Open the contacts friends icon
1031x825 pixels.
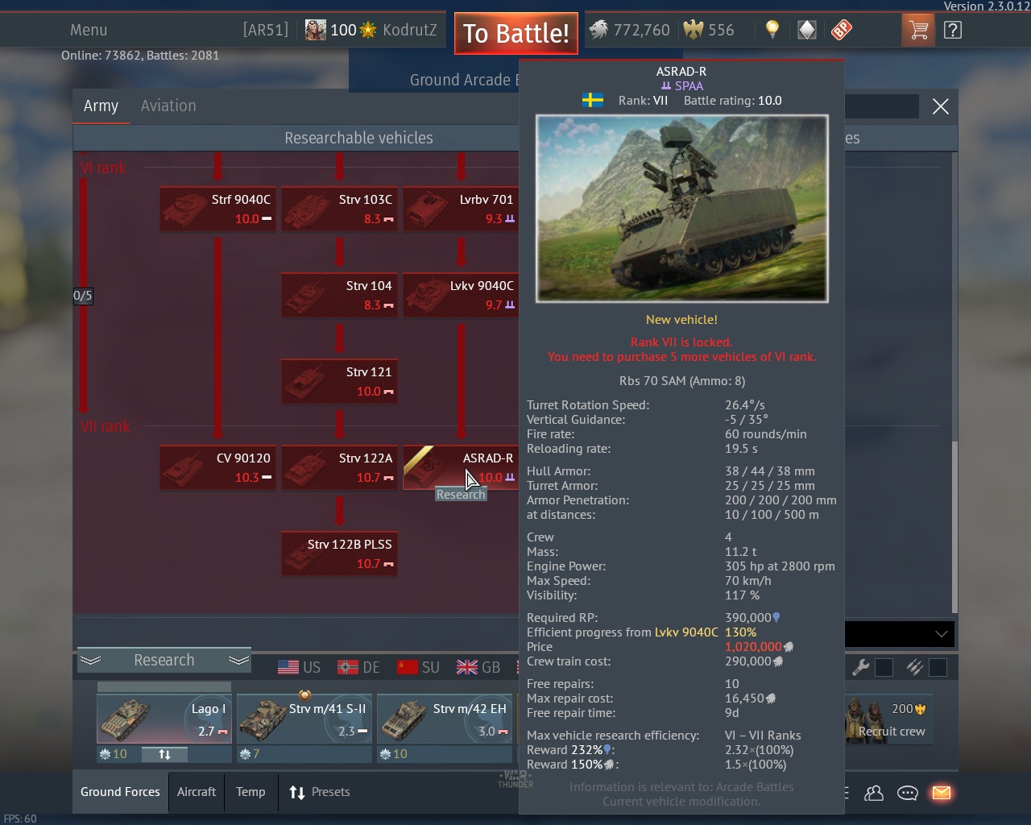click(x=874, y=793)
